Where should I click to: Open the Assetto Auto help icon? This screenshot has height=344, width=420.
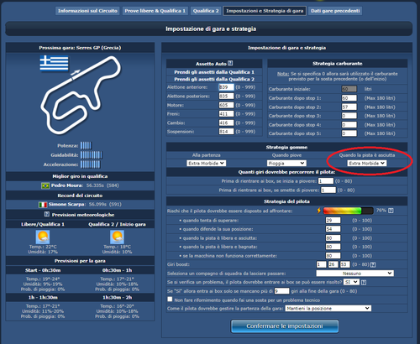click(230, 64)
